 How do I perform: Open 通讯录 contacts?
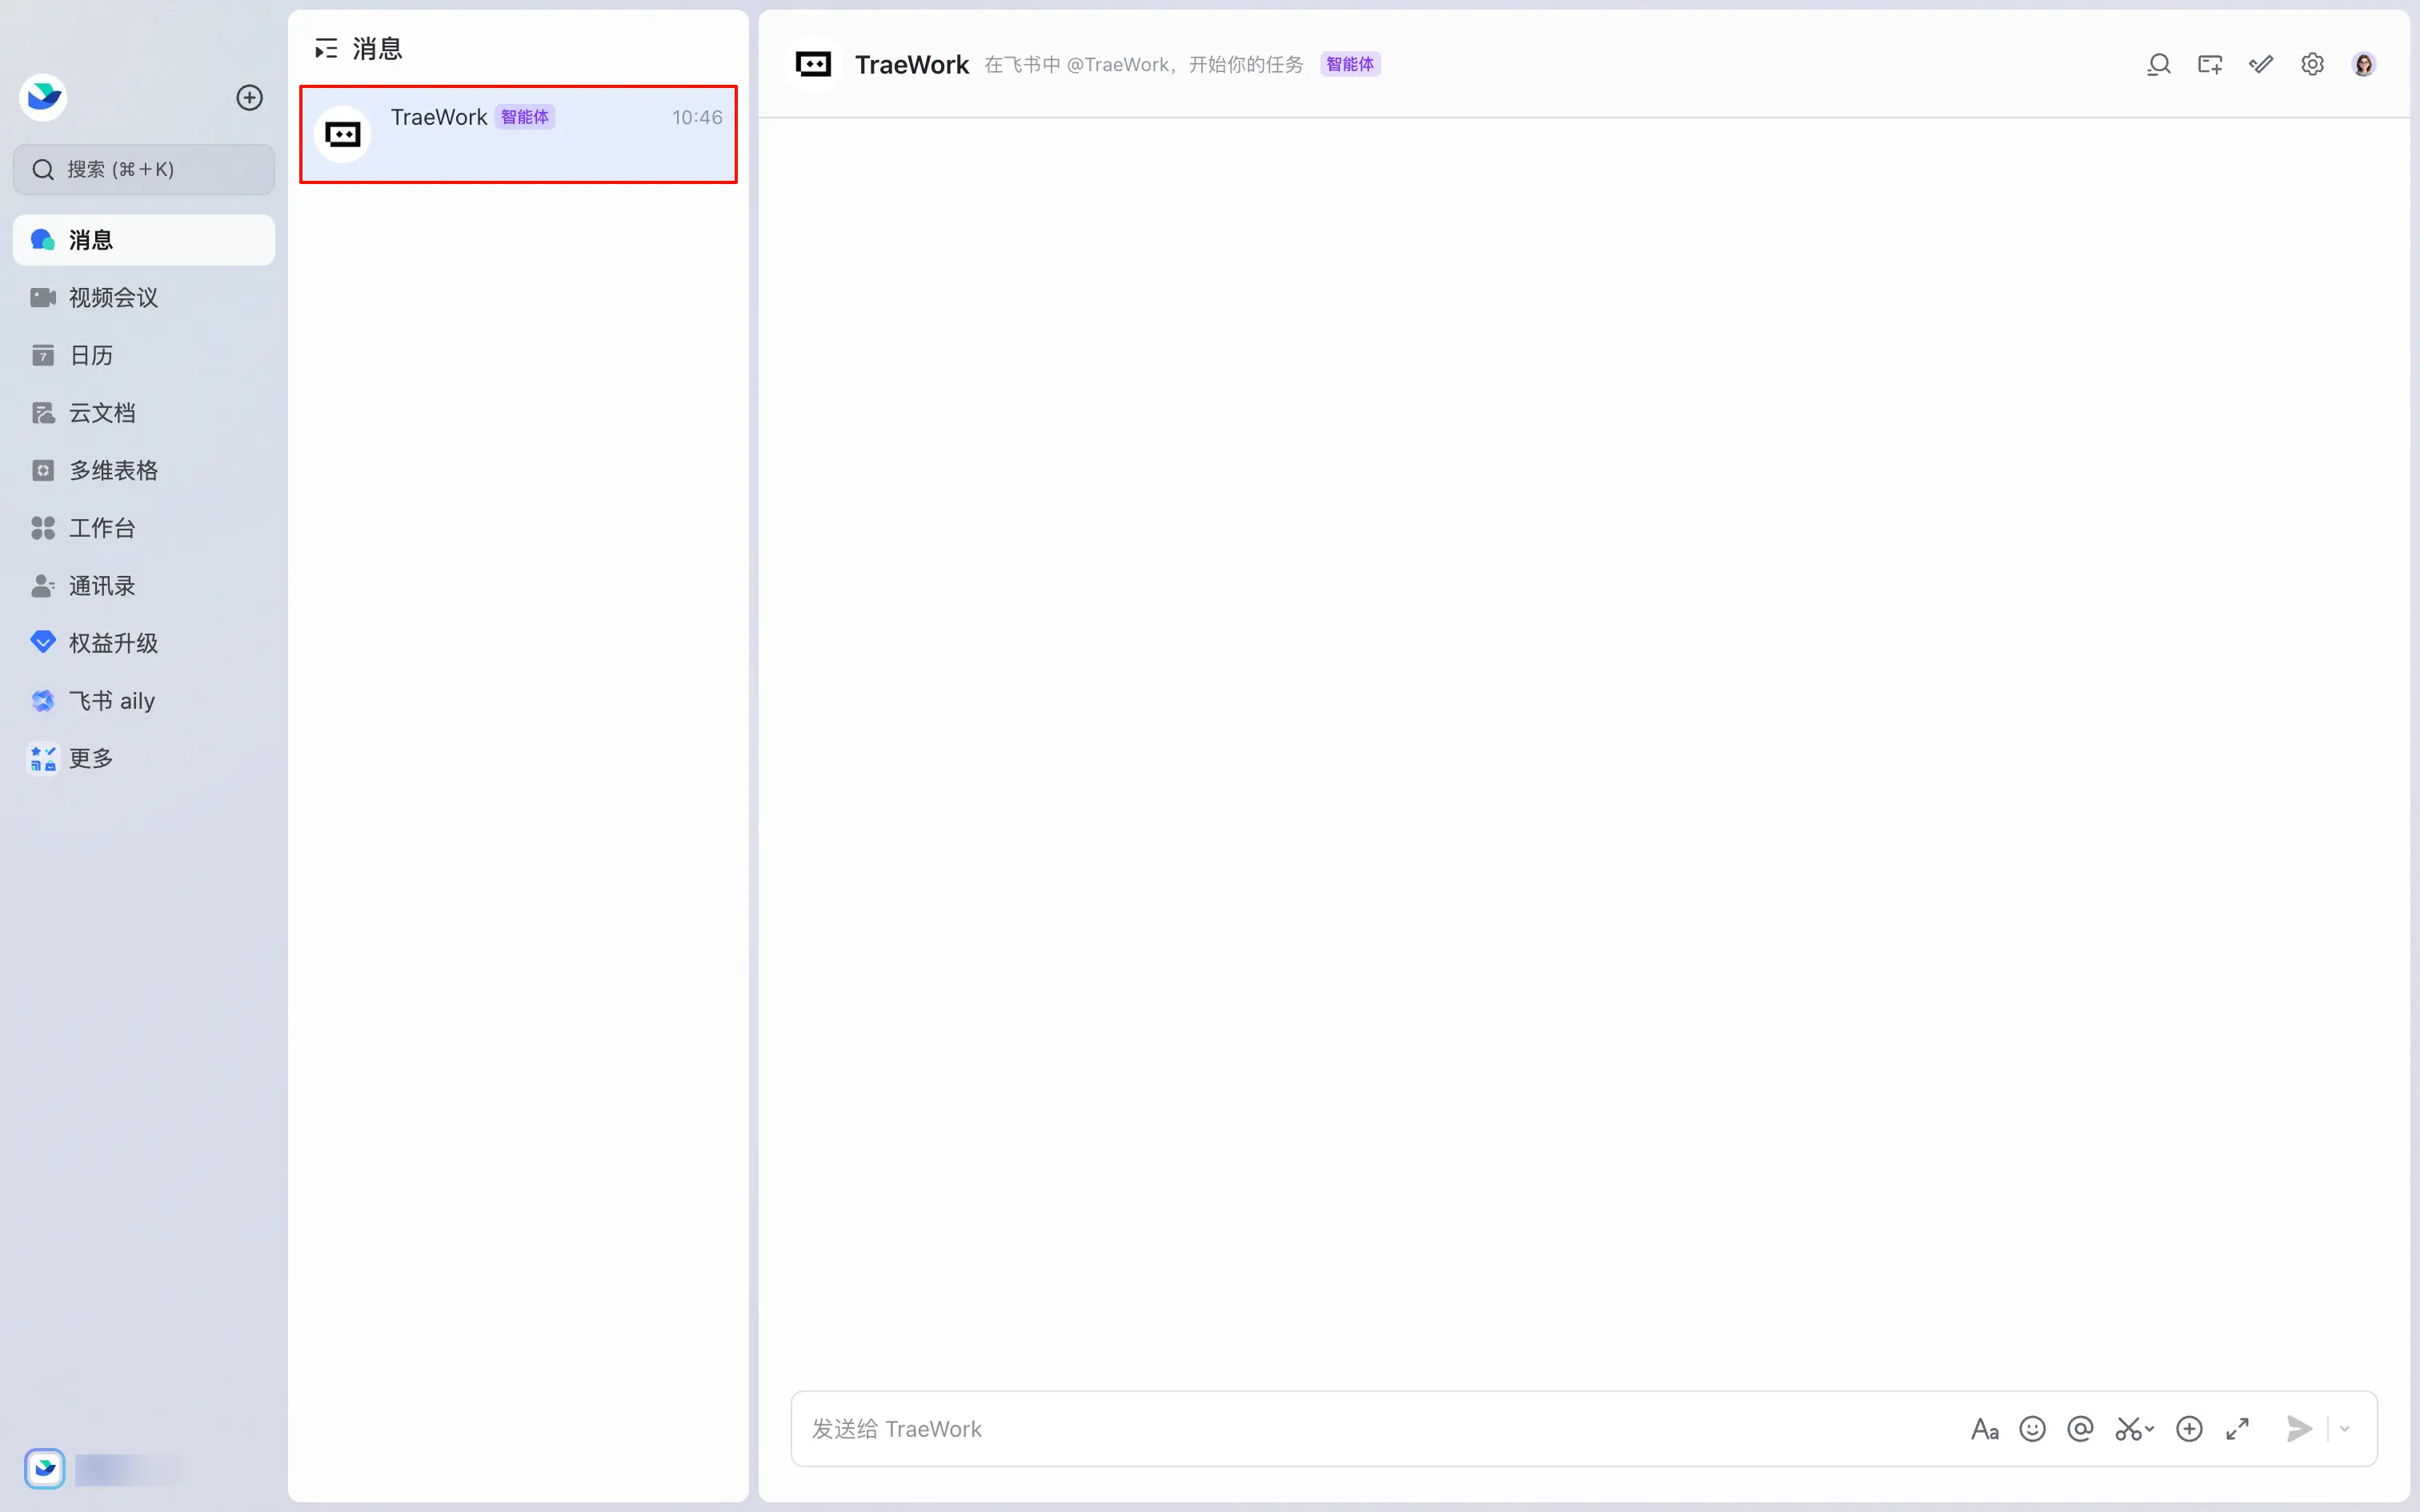144,586
